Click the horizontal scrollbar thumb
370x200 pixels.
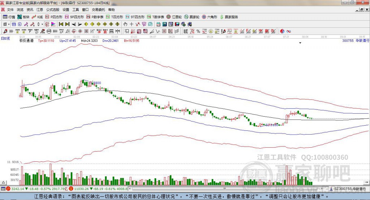click(224, 189)
